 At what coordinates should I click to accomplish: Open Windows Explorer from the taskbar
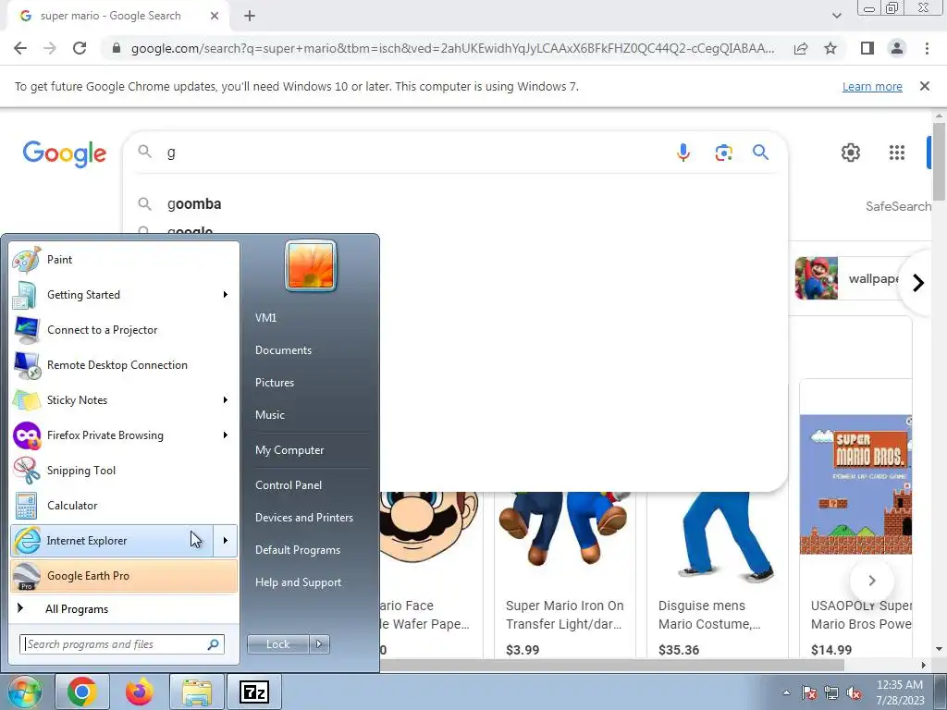pos(197,692)
